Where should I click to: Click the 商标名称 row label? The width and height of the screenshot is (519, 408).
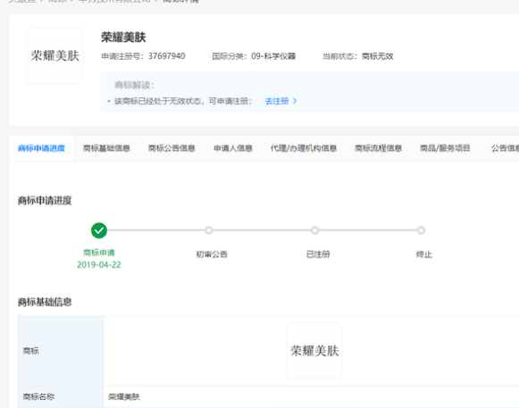coord(38,396)
